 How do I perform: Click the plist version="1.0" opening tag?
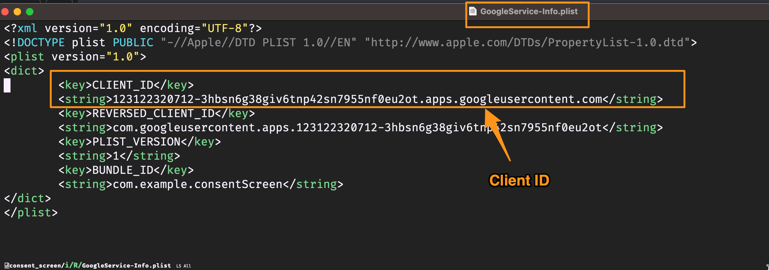coord(75,57)
